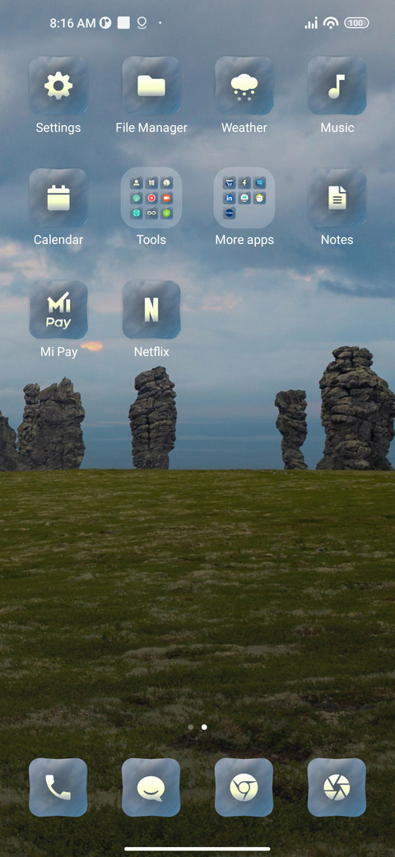This screenshot has width=395, height=857.
Task: Open the Calendar app
Action: (x=58, y=198)
